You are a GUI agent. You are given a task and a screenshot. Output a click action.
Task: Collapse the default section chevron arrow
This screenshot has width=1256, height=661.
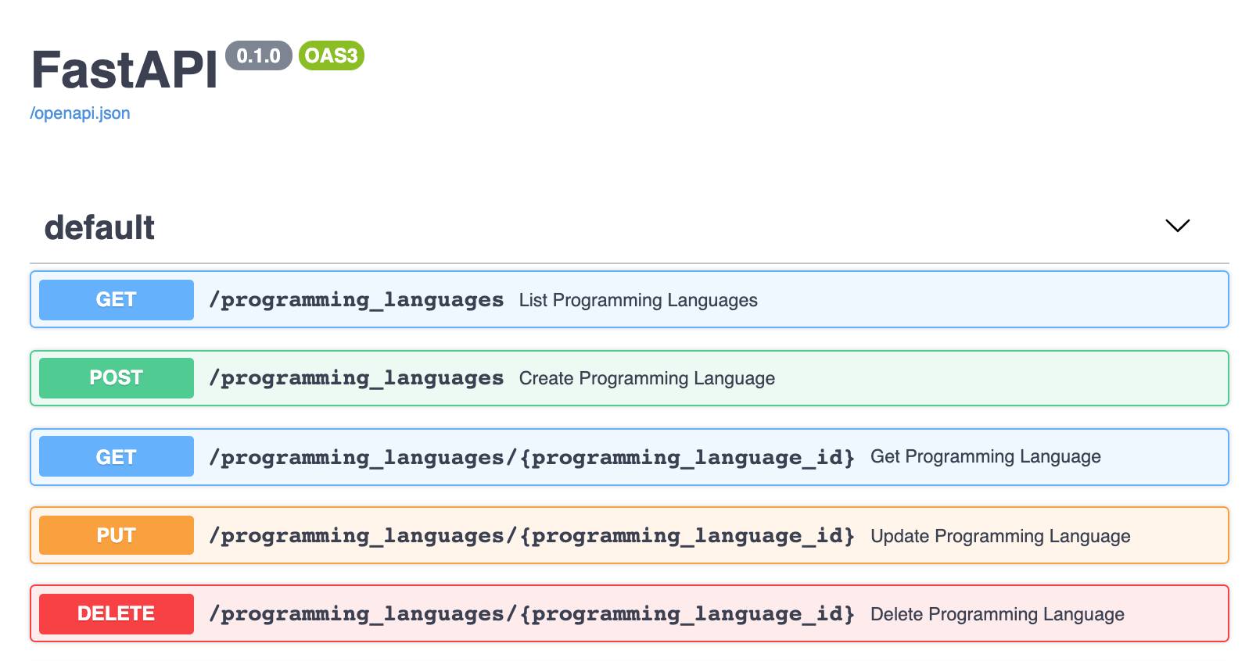pyautogui.click(x=1177, y=226)
